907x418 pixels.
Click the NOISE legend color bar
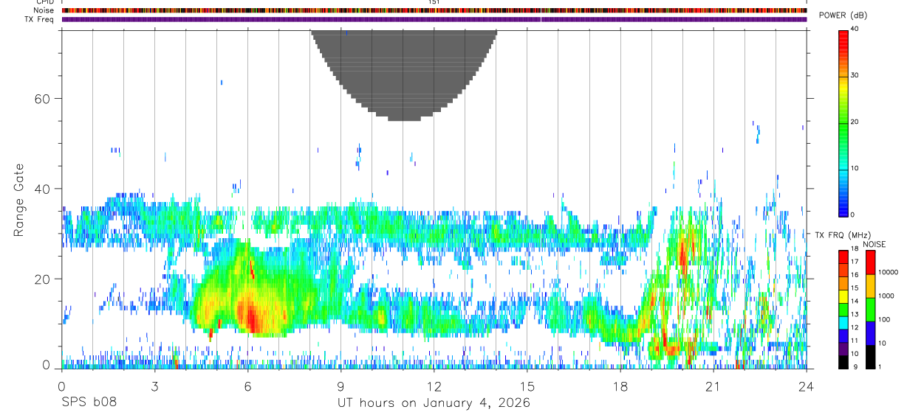tap(869, 309)
